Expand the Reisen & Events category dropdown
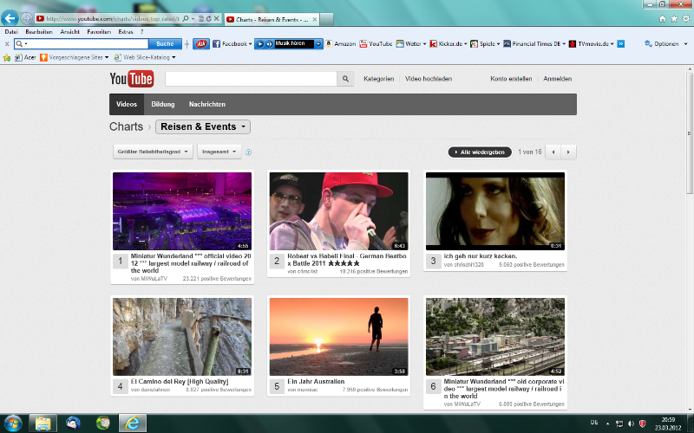 point(203,127)
